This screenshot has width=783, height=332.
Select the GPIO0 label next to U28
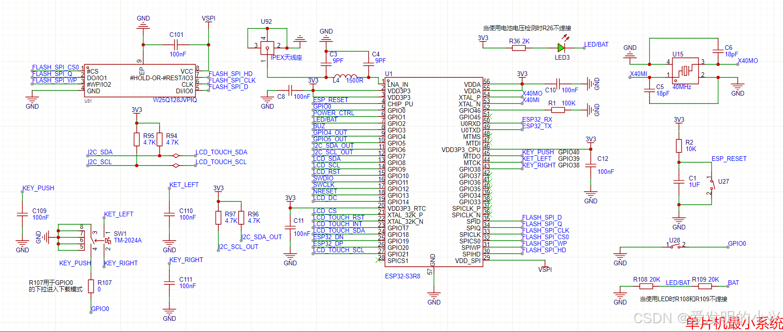point(737,243)
